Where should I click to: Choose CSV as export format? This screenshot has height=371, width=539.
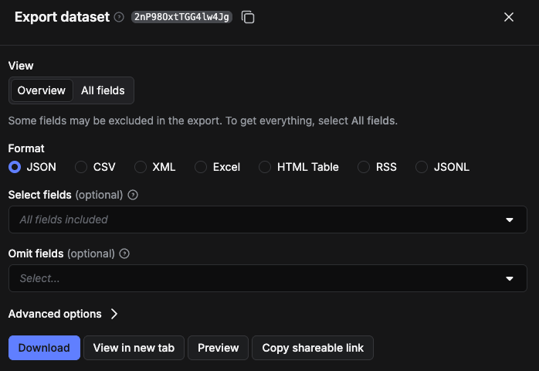pyautogui.click(x=81, y=167)
